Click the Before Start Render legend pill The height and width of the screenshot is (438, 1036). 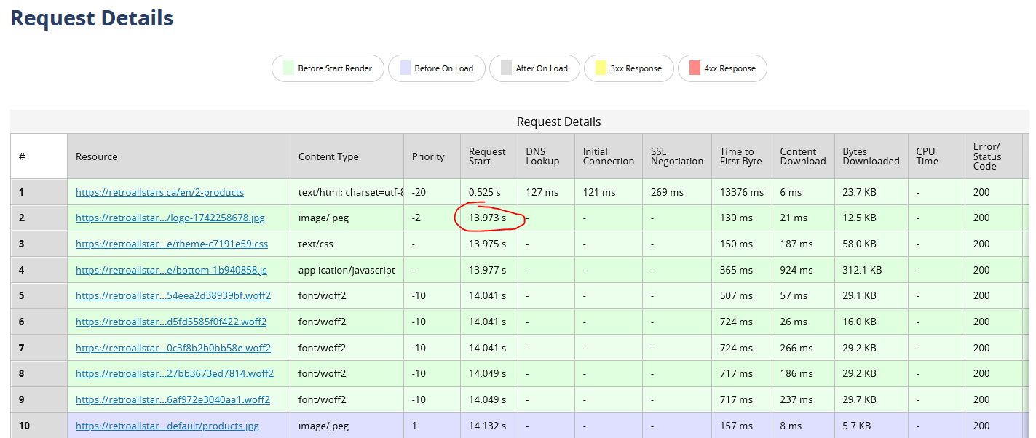click(328, 68)
